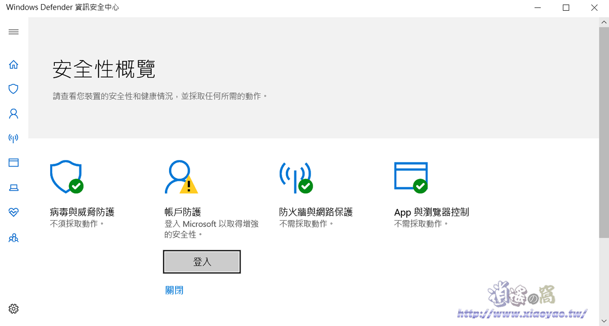
Task: Open sidebar app and browser window icon
Action: 14,162
